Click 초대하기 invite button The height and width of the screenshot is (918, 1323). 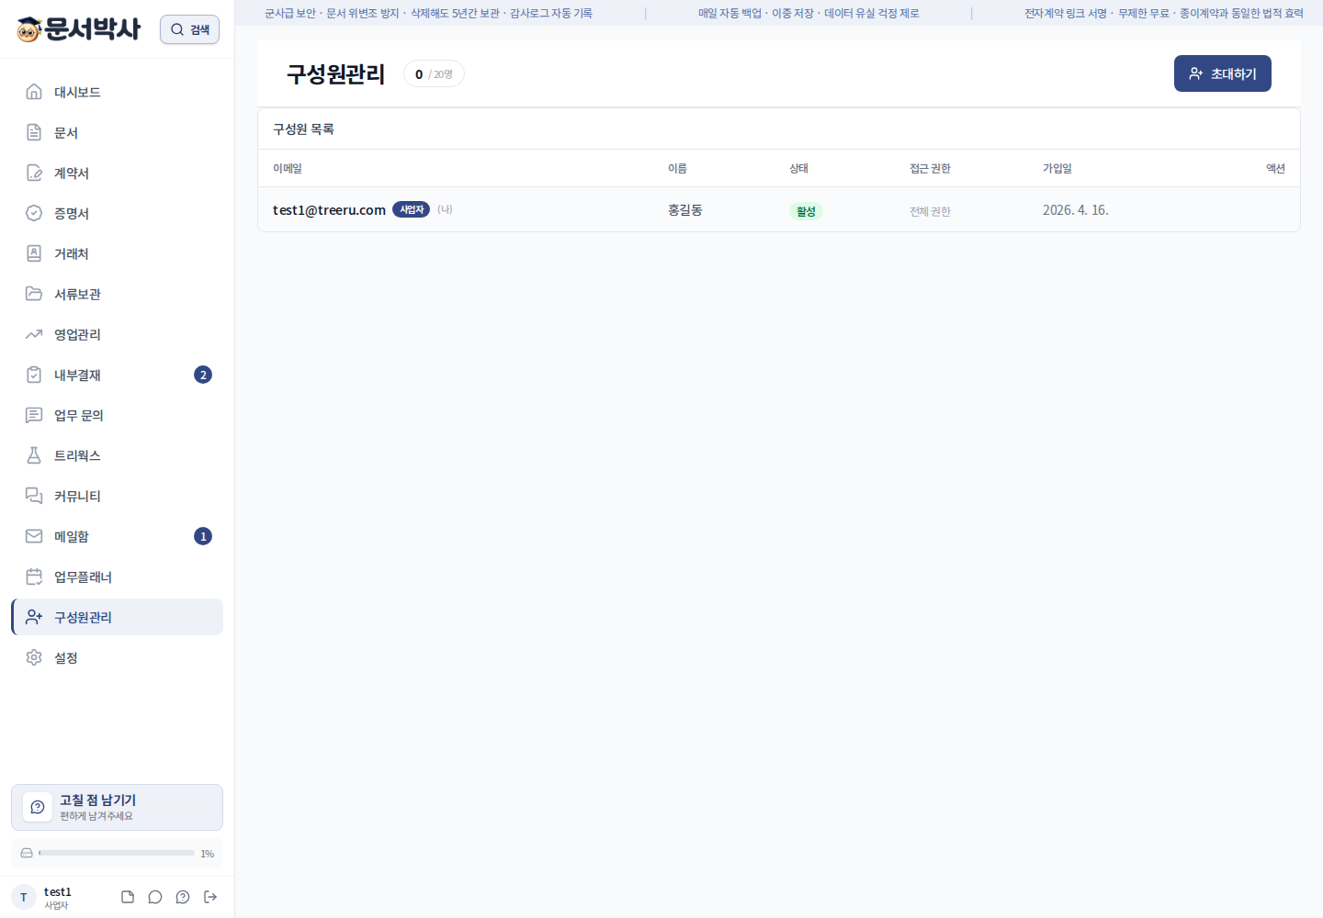tap(1222, 73)
